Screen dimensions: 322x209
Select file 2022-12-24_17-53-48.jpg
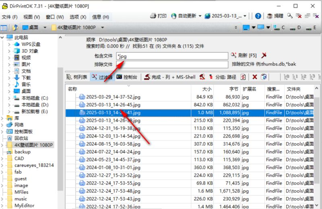(113, 191)
